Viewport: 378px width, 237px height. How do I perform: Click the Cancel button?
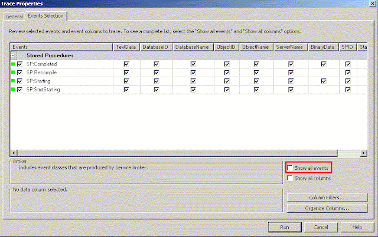tap(321, 227)
